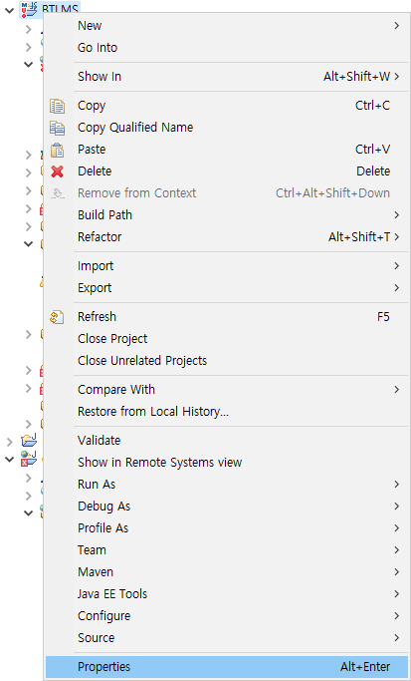Click the Copy Qualified Name icon
This screenshot has height=681, width=411.
click(x=58, y=128)
